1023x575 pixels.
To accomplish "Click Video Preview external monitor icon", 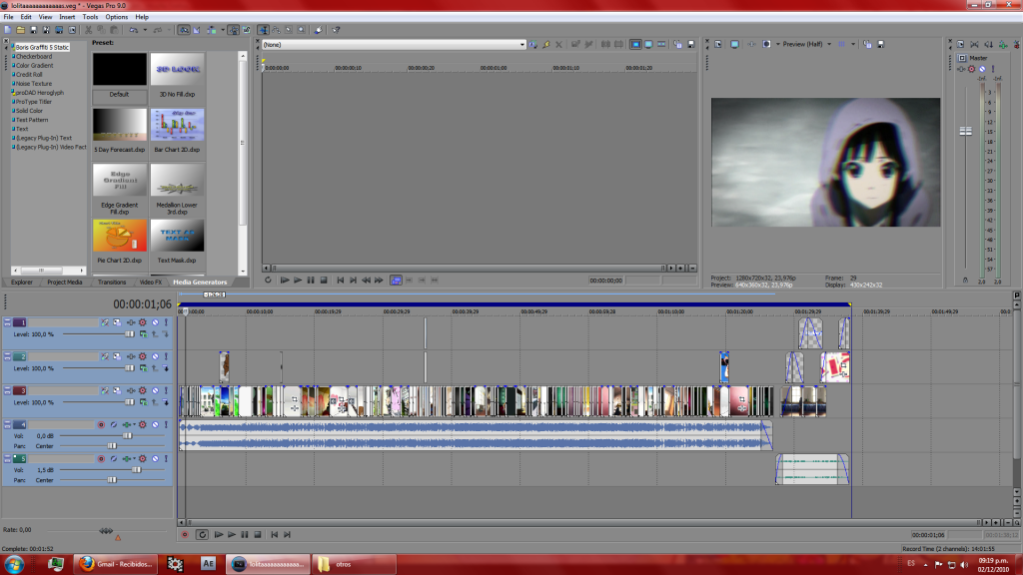I will 734,44.
